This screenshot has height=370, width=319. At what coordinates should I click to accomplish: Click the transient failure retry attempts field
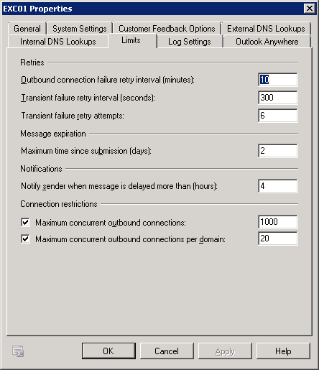(278, 116)
